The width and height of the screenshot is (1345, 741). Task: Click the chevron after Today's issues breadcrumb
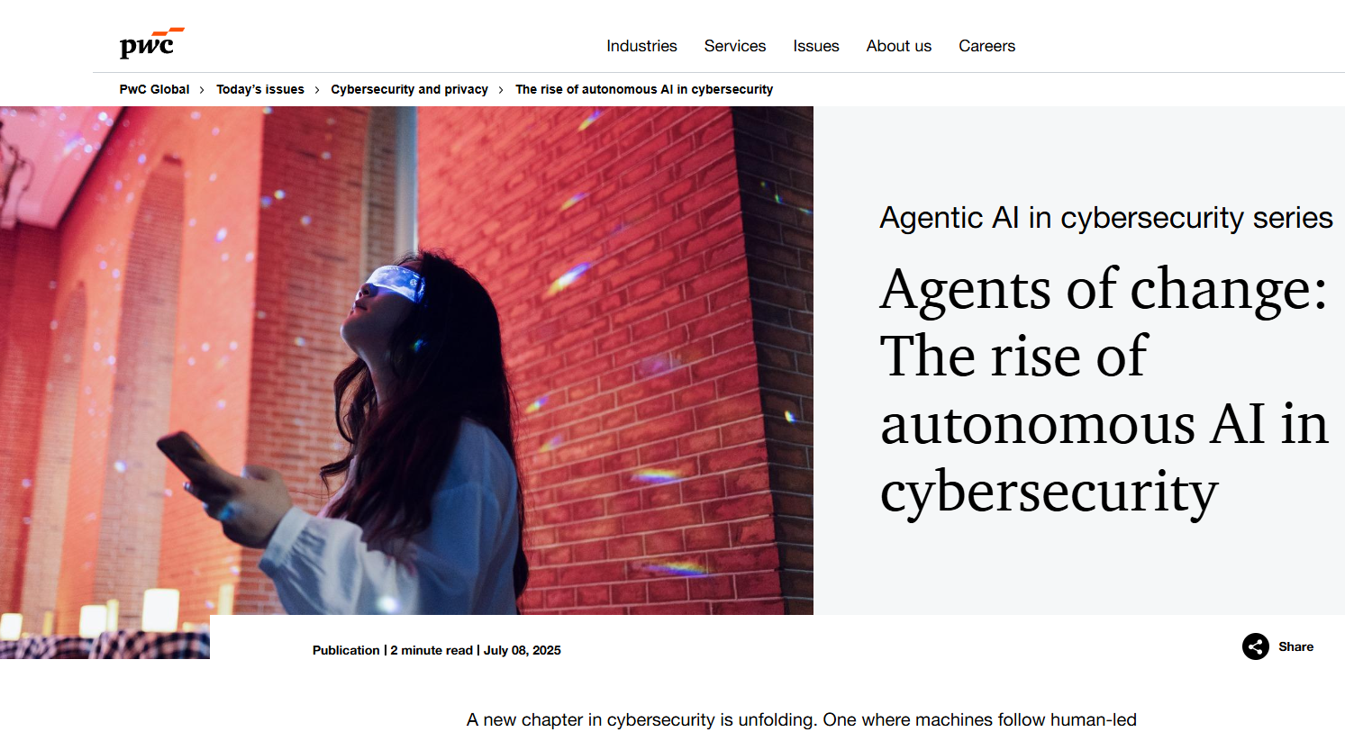[x=317, y=90]
